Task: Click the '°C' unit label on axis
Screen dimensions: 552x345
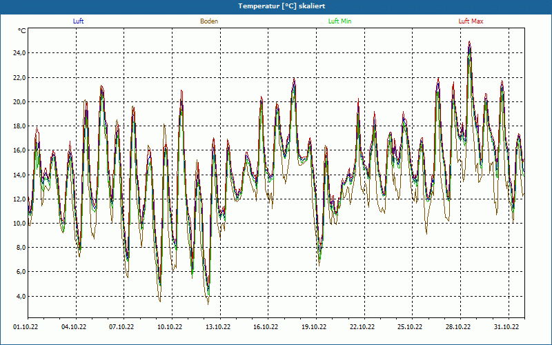Action: pyautogui.click(x=21, y=31)
